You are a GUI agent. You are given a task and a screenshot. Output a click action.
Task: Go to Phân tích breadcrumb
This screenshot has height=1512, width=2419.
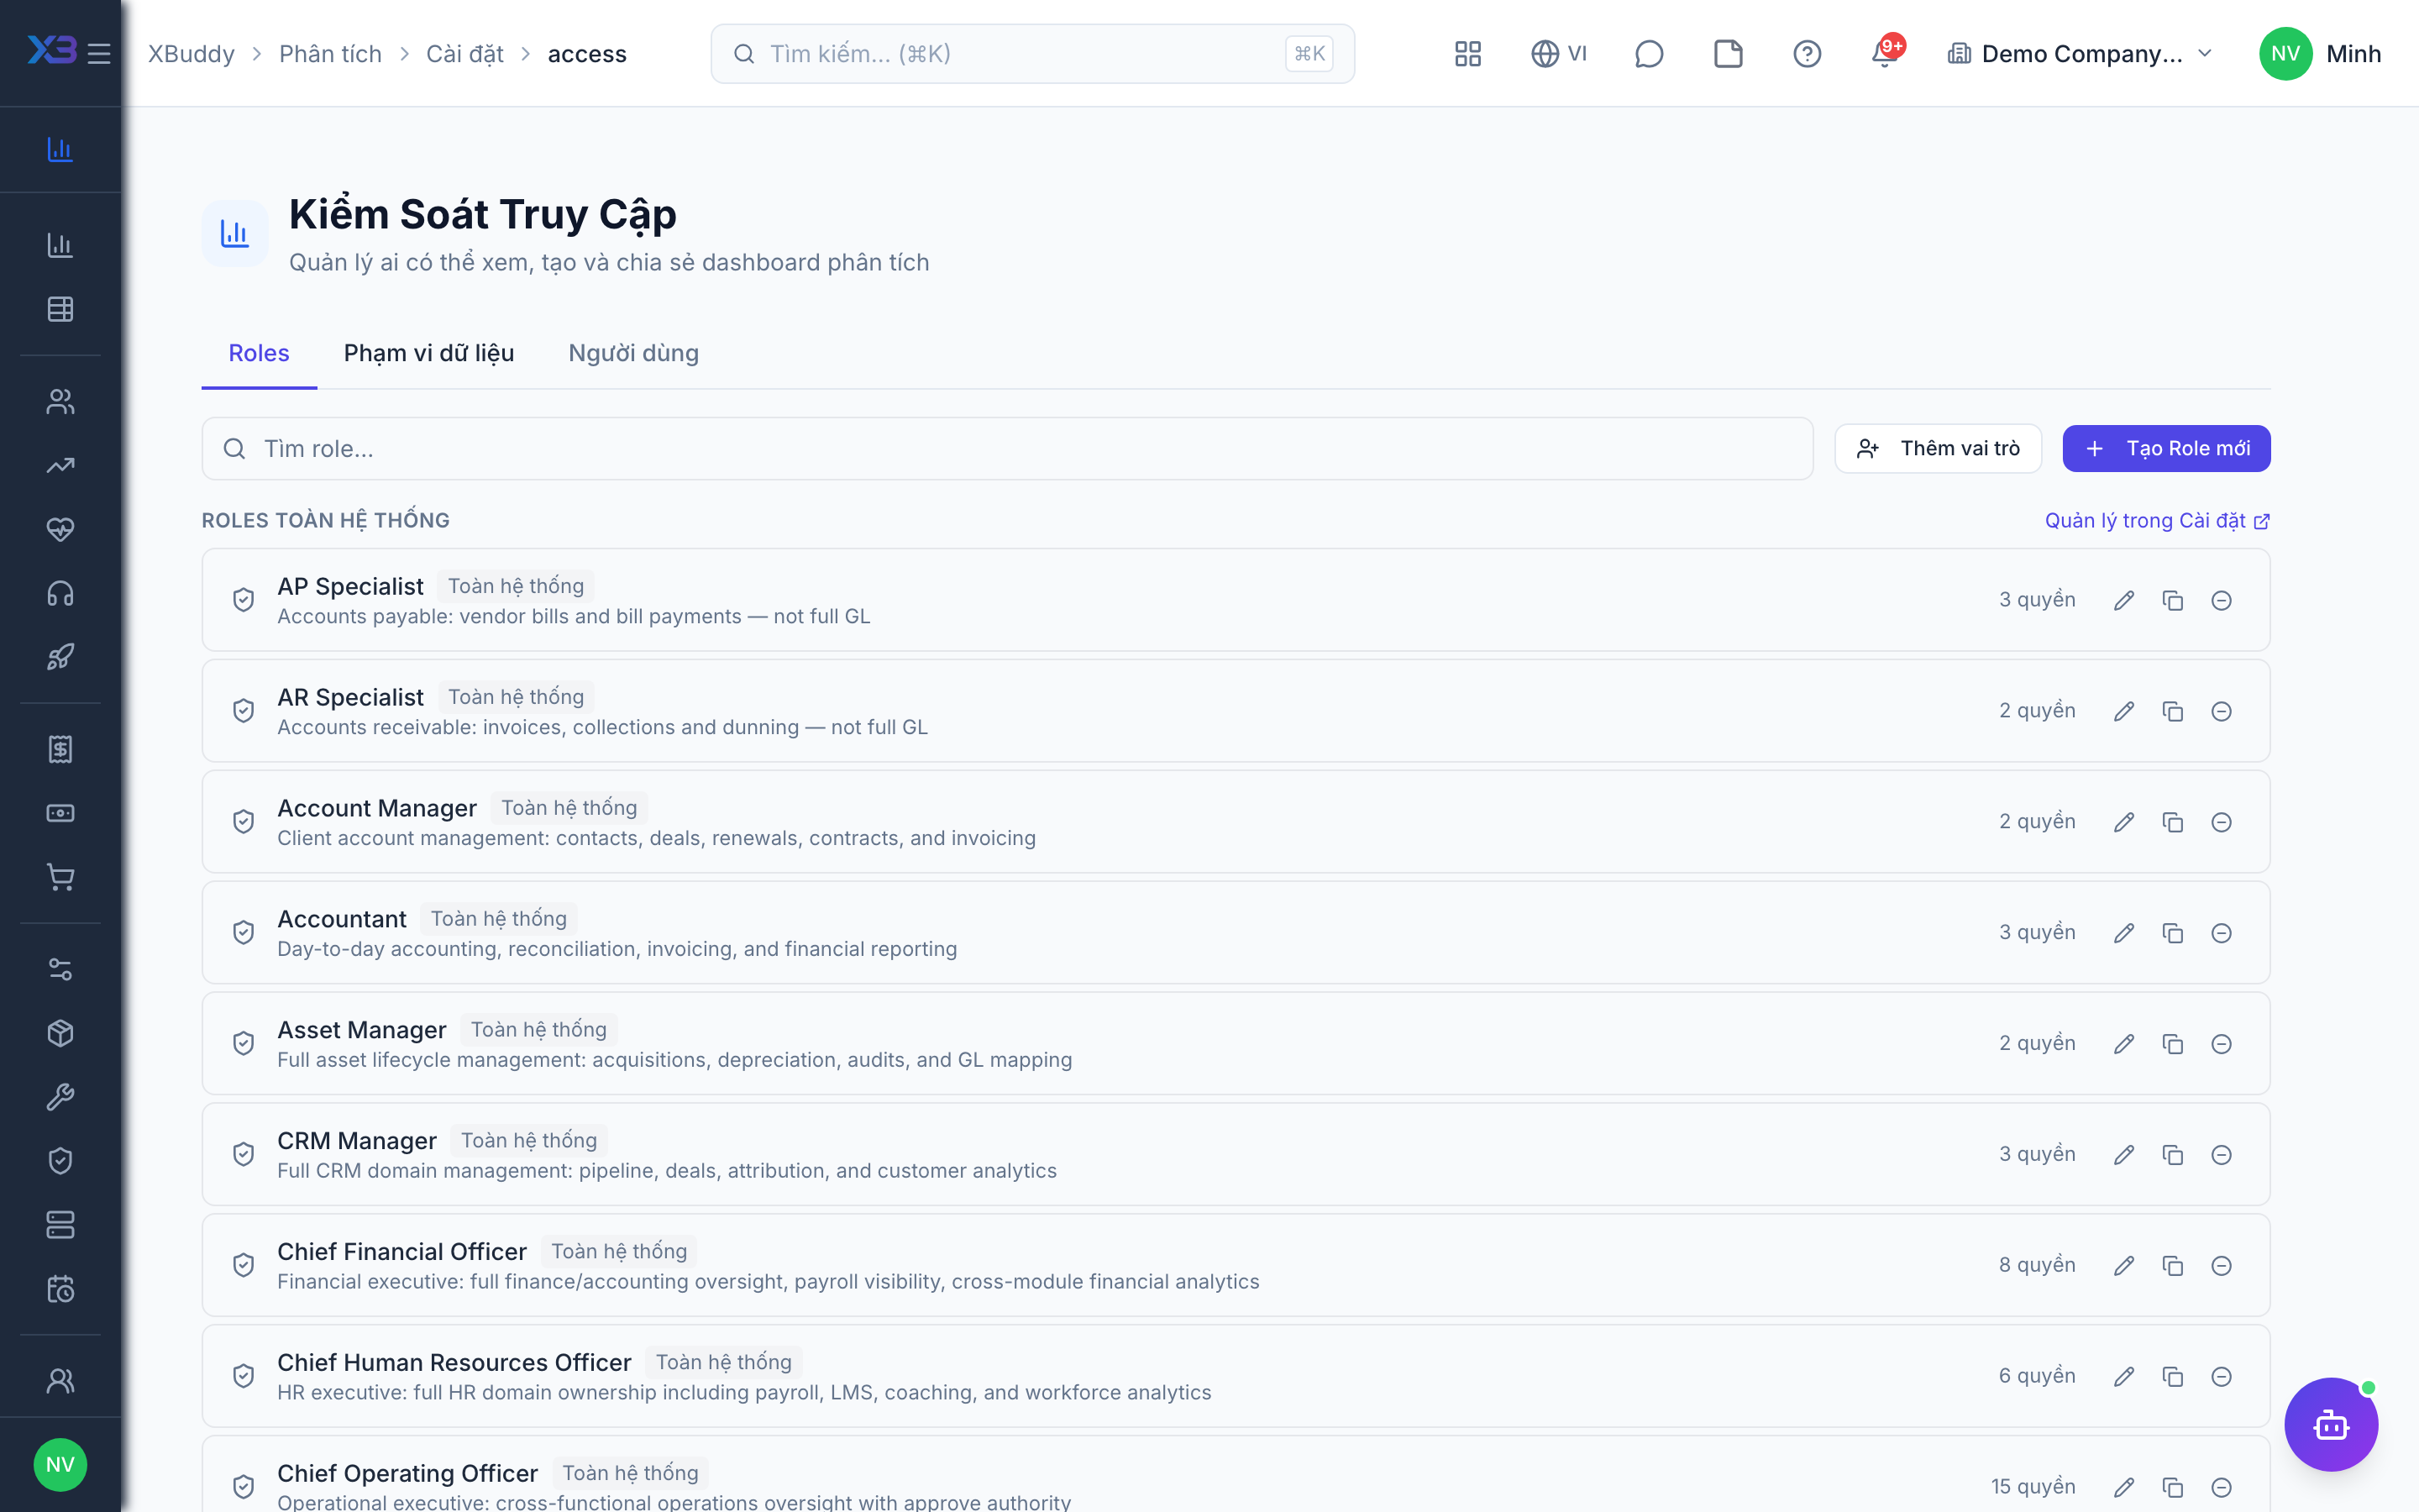330,54
